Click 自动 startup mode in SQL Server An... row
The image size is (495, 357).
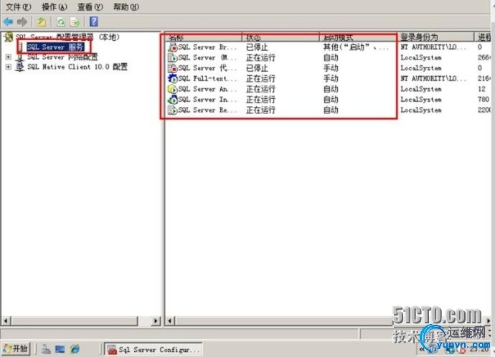click(x=331, y=89)
